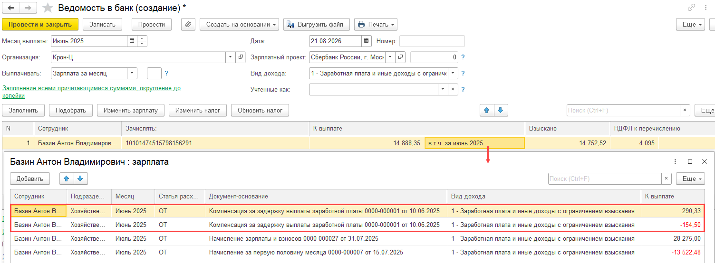Show help hint for Учтенные как
Image resolution: width=715 pixels, height=263 pixels.
463,89
